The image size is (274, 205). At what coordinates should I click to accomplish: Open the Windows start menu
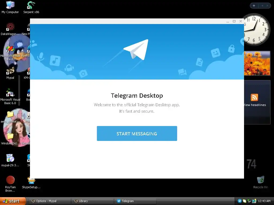[13, 201]
